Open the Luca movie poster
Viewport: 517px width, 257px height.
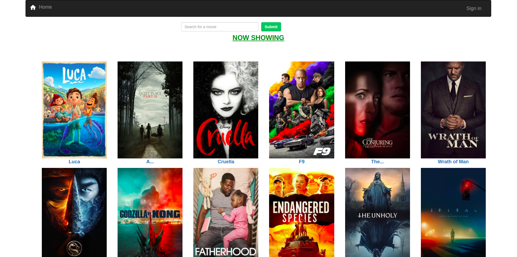[x=74, y=110]
